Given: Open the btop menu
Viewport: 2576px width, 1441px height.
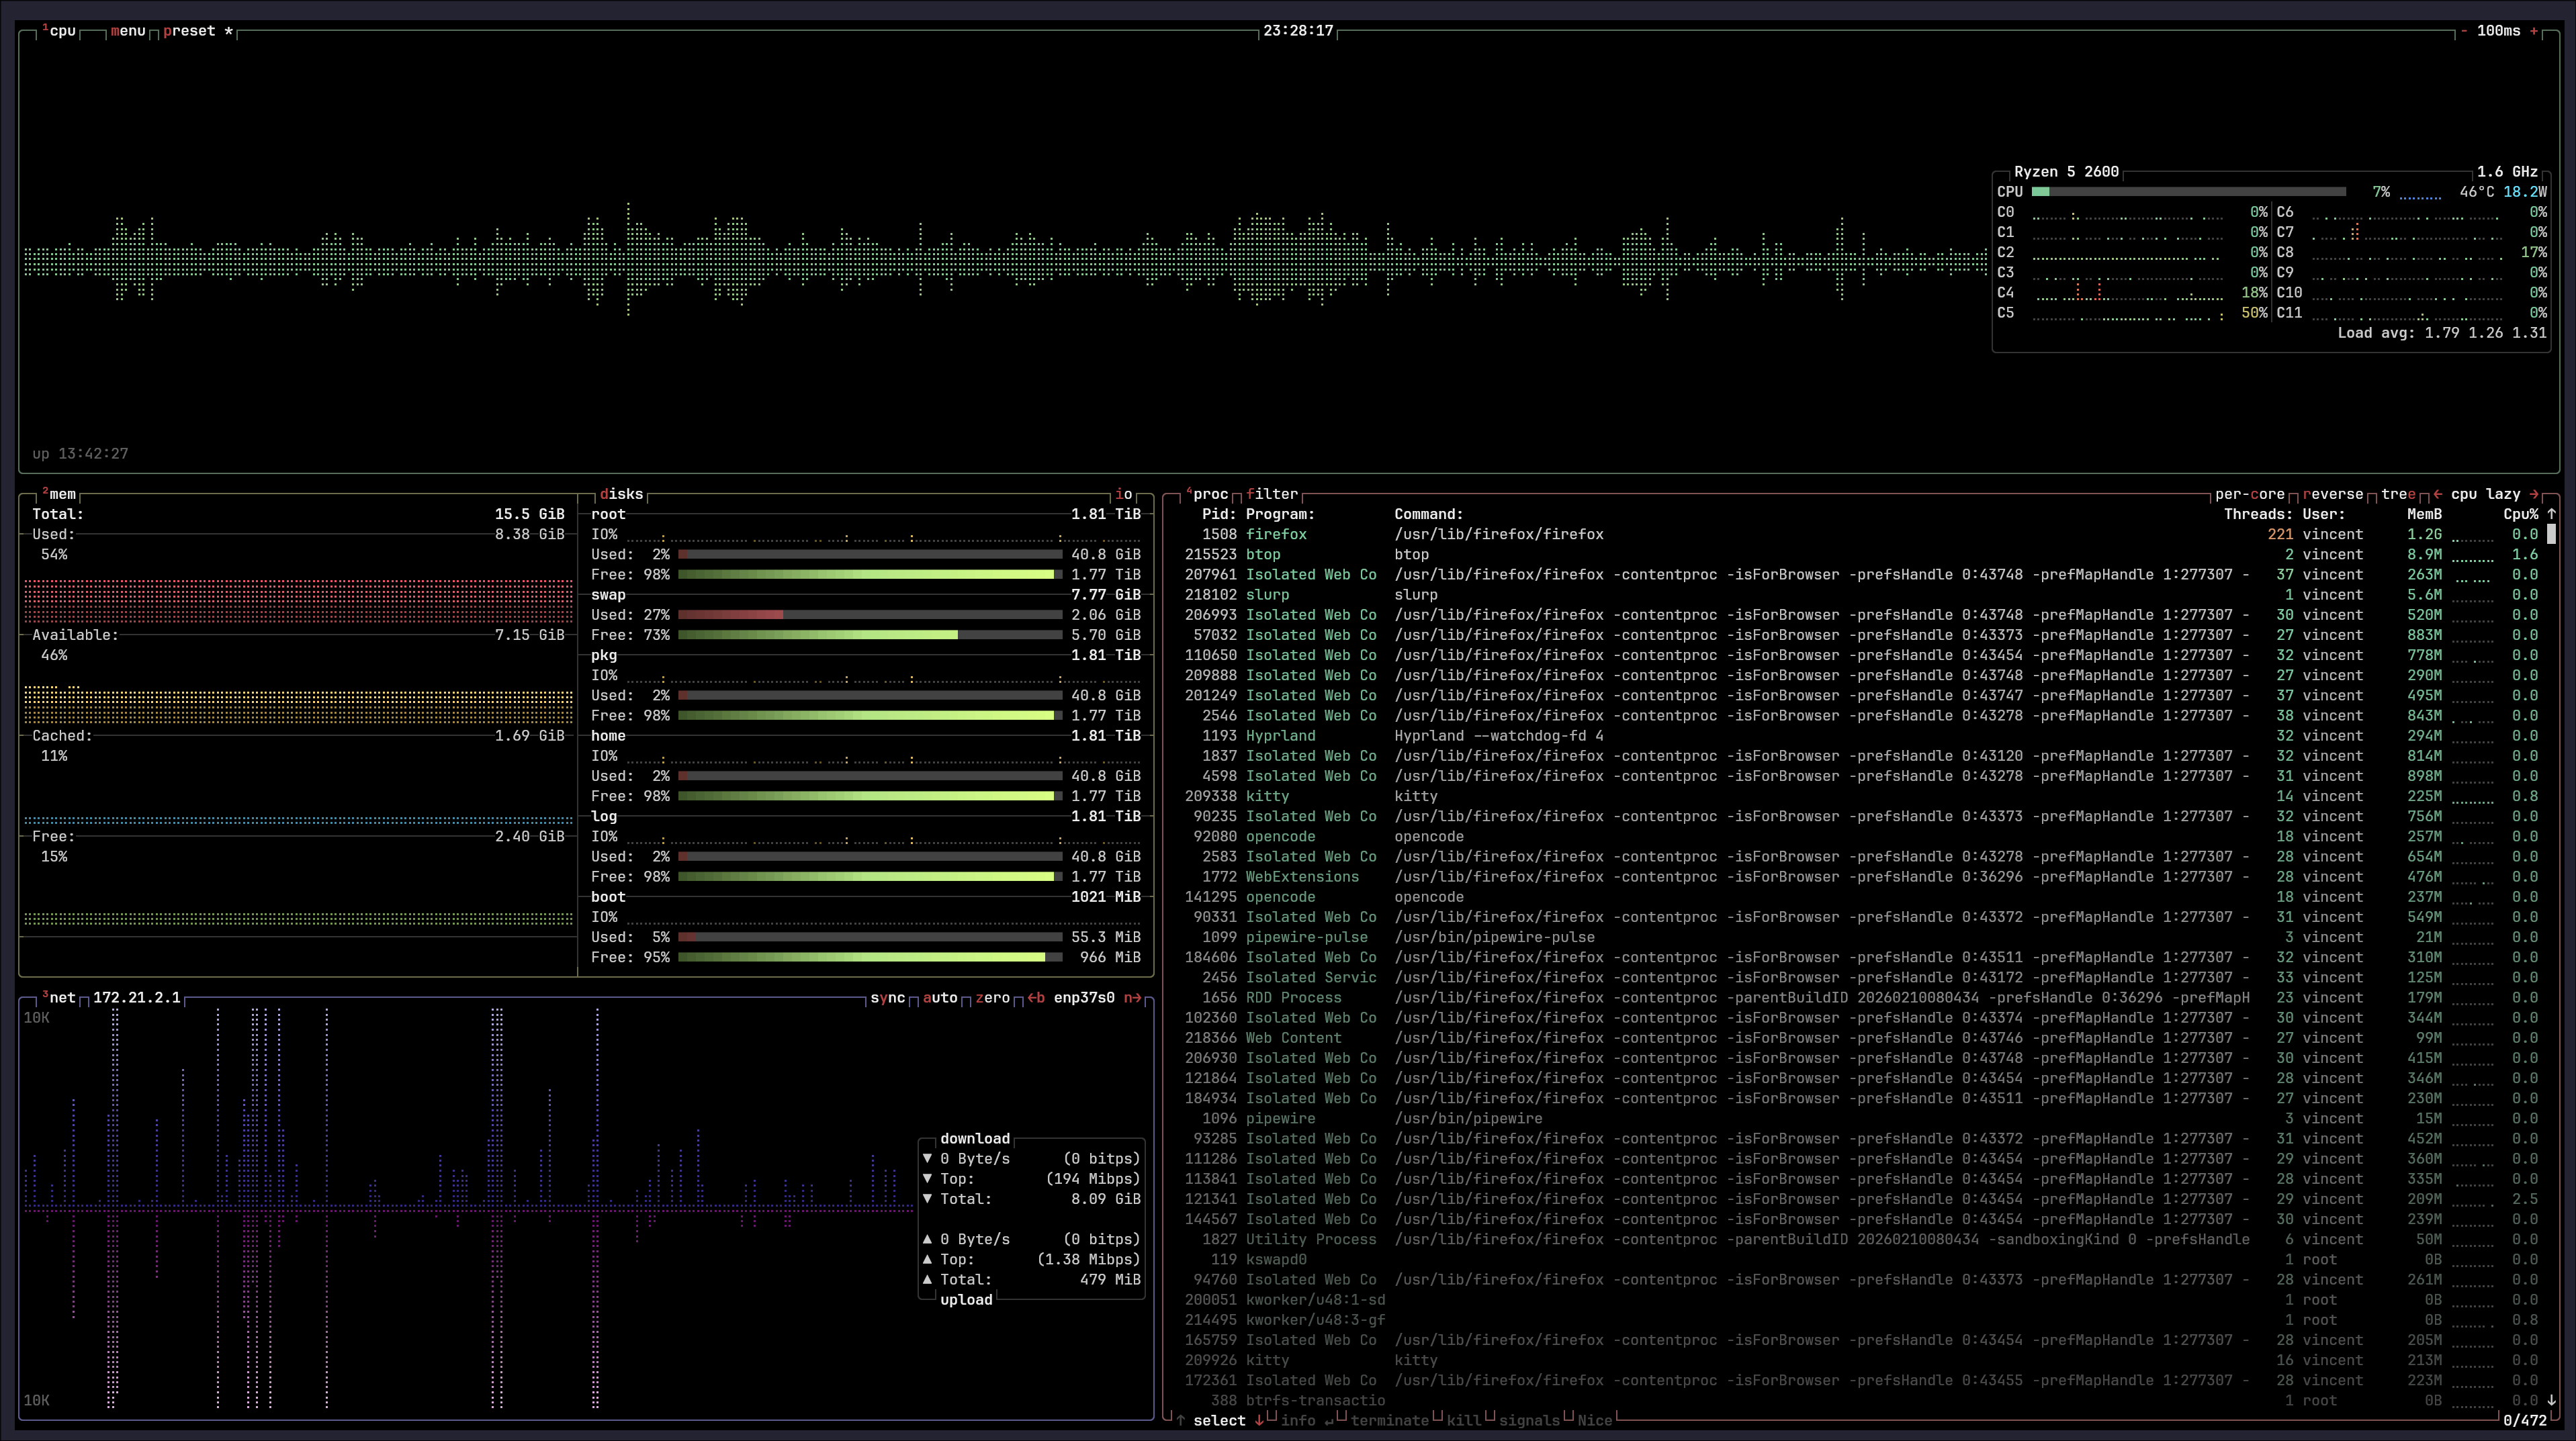Looking at the screenshot, I should point(127,31).
